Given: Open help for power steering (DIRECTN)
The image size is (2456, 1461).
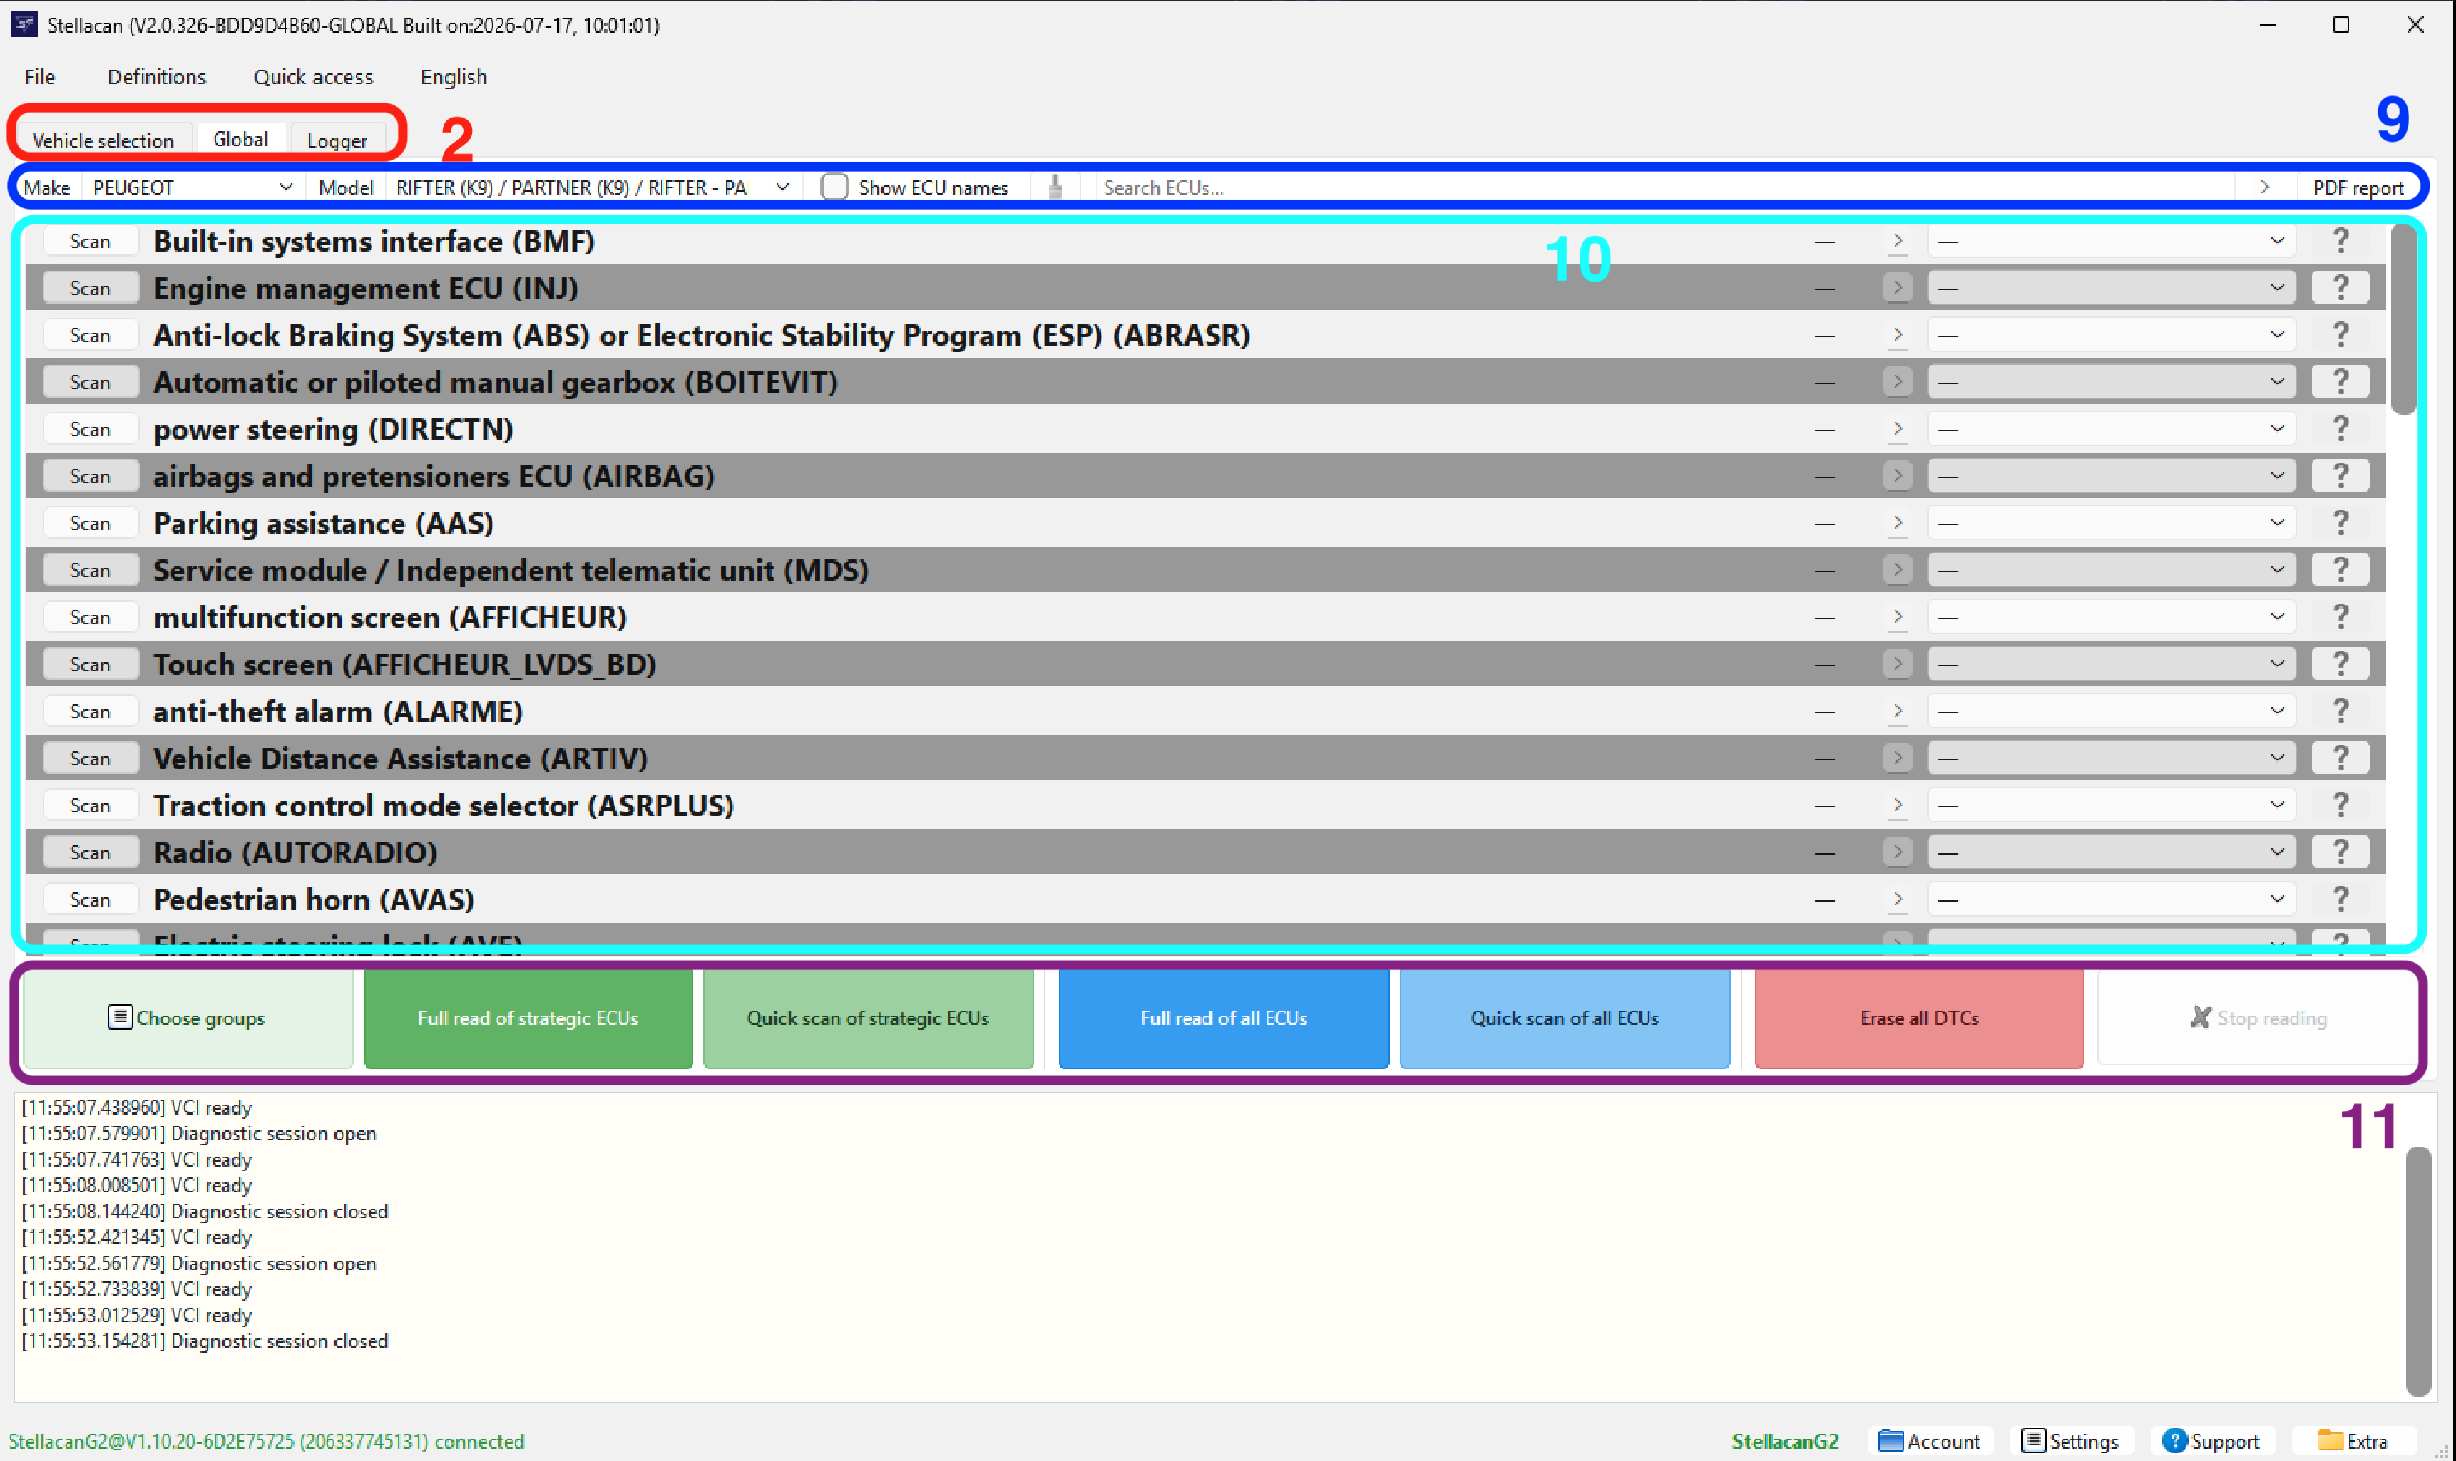Looking at the screenshot, I should (2340, 428).
